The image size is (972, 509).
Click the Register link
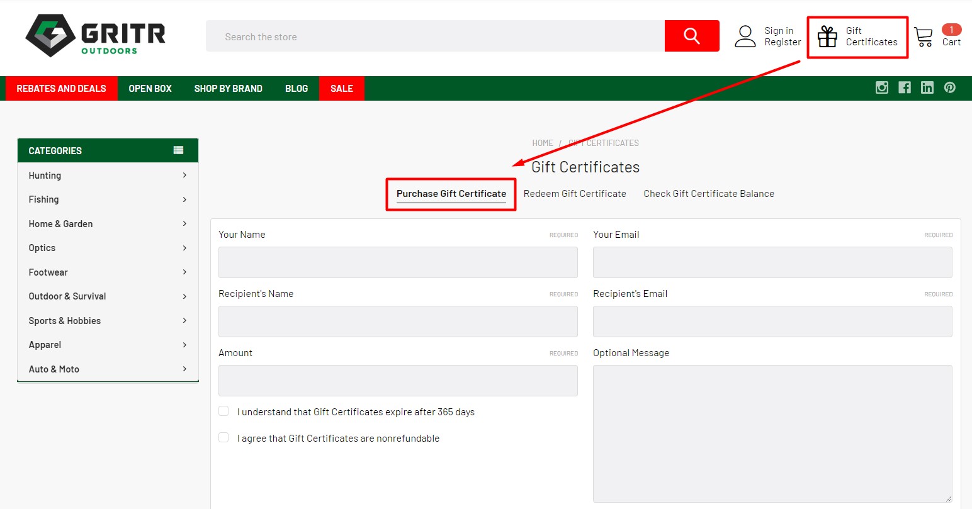coord(783,42)
